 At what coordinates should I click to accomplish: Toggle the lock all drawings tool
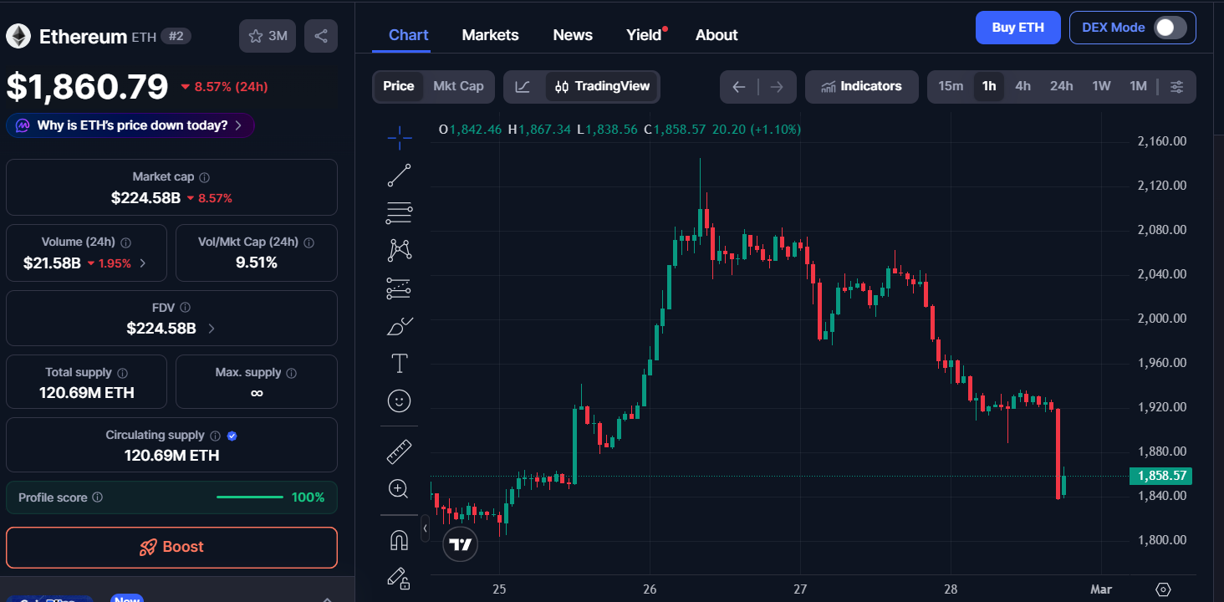tap(400, 578)
